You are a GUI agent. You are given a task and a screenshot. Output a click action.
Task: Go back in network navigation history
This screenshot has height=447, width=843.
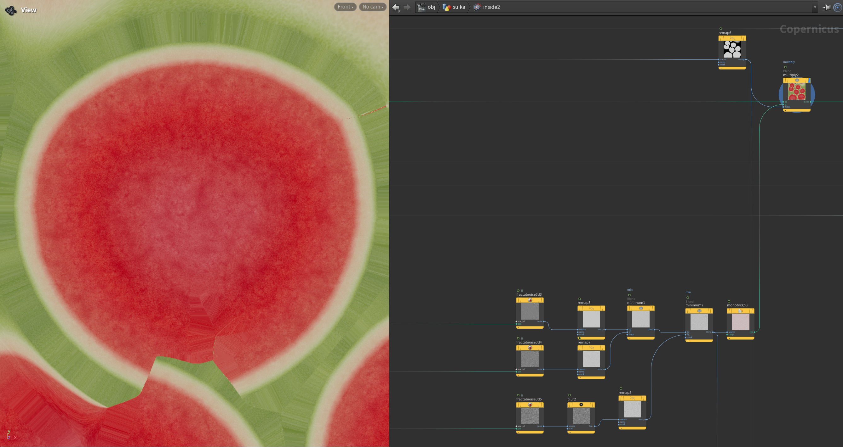pos(396,7)
